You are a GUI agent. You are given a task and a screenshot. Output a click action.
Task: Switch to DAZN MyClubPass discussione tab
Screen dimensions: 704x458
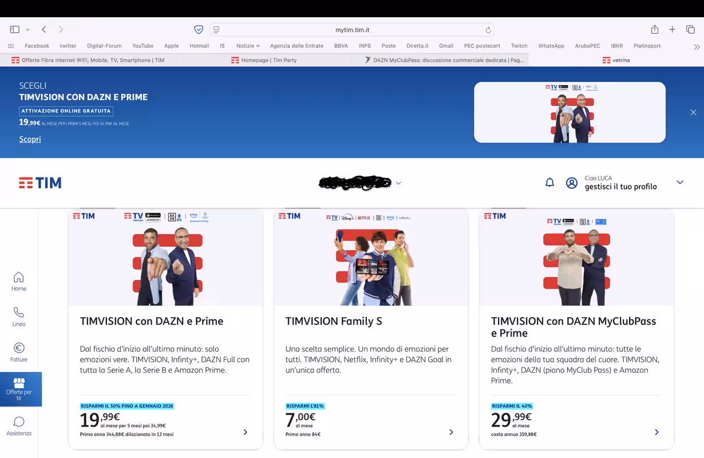[x=440, y=60]
